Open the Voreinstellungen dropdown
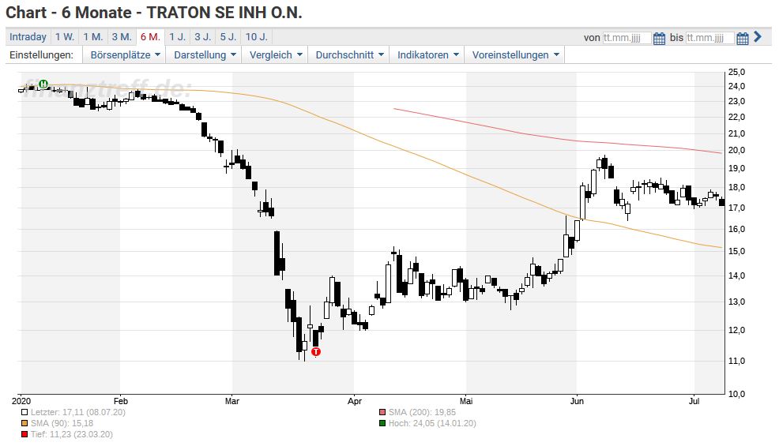779x446 pixels. pyautogui.click(x=515, y=54)
